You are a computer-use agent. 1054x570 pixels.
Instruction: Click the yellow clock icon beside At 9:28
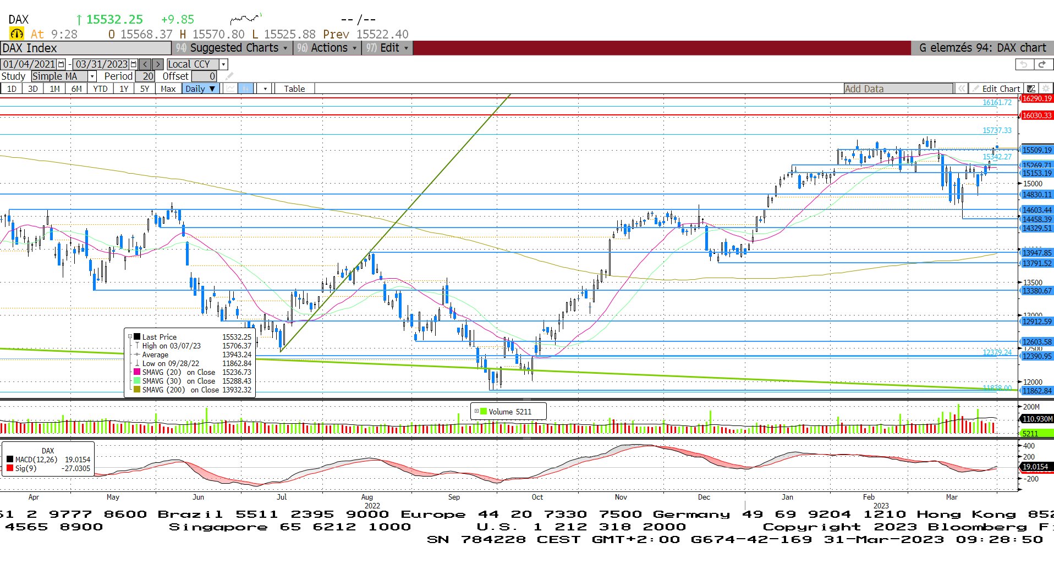tap(17, 34)
